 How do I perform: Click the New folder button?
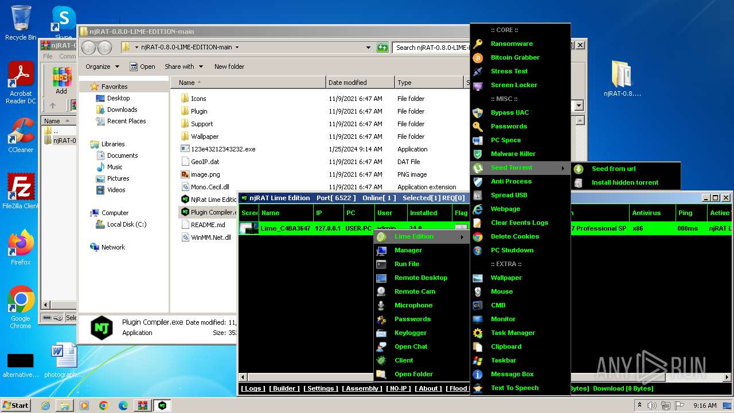(x=229, y=67)
